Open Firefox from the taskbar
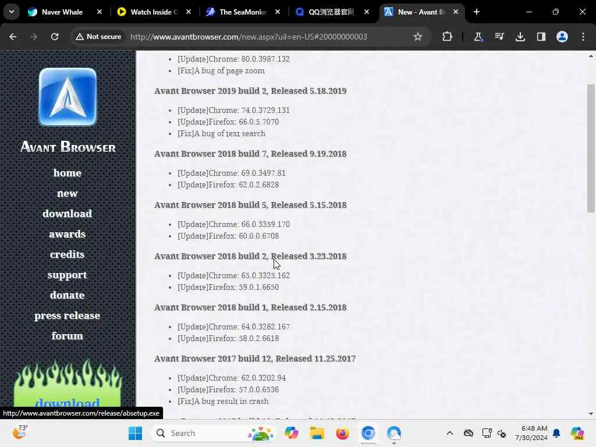 pyautogui.click(x=342, y=433)
